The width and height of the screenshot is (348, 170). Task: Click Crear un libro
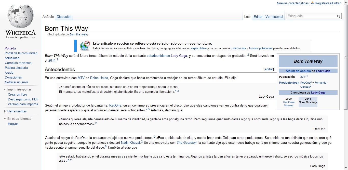pos(17,95)
